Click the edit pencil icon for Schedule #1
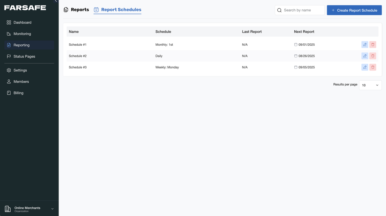 (364, 45)
